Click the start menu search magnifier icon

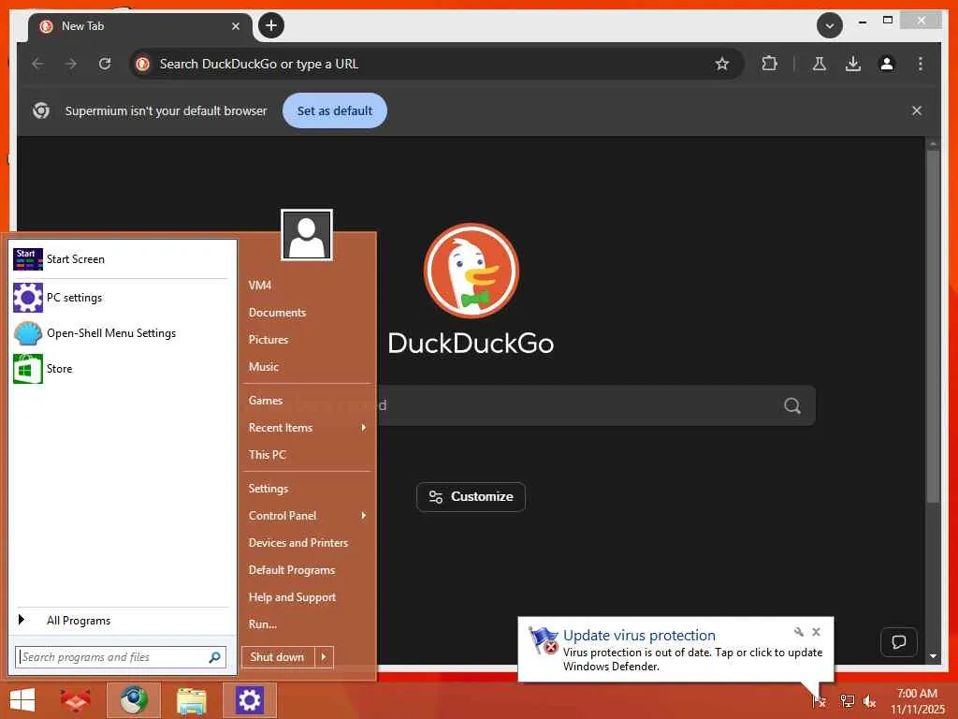(214, 657)
